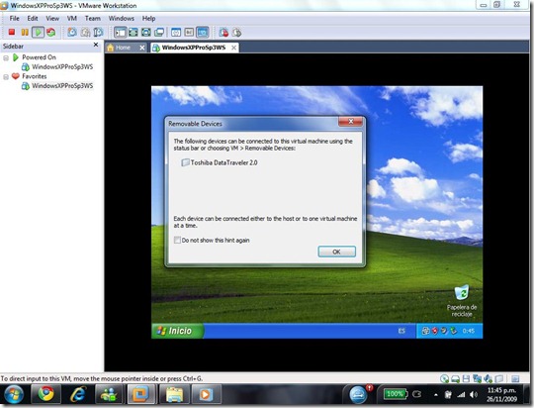
Task: Click the Console view toolbar icon
Action: click(203, 33)
